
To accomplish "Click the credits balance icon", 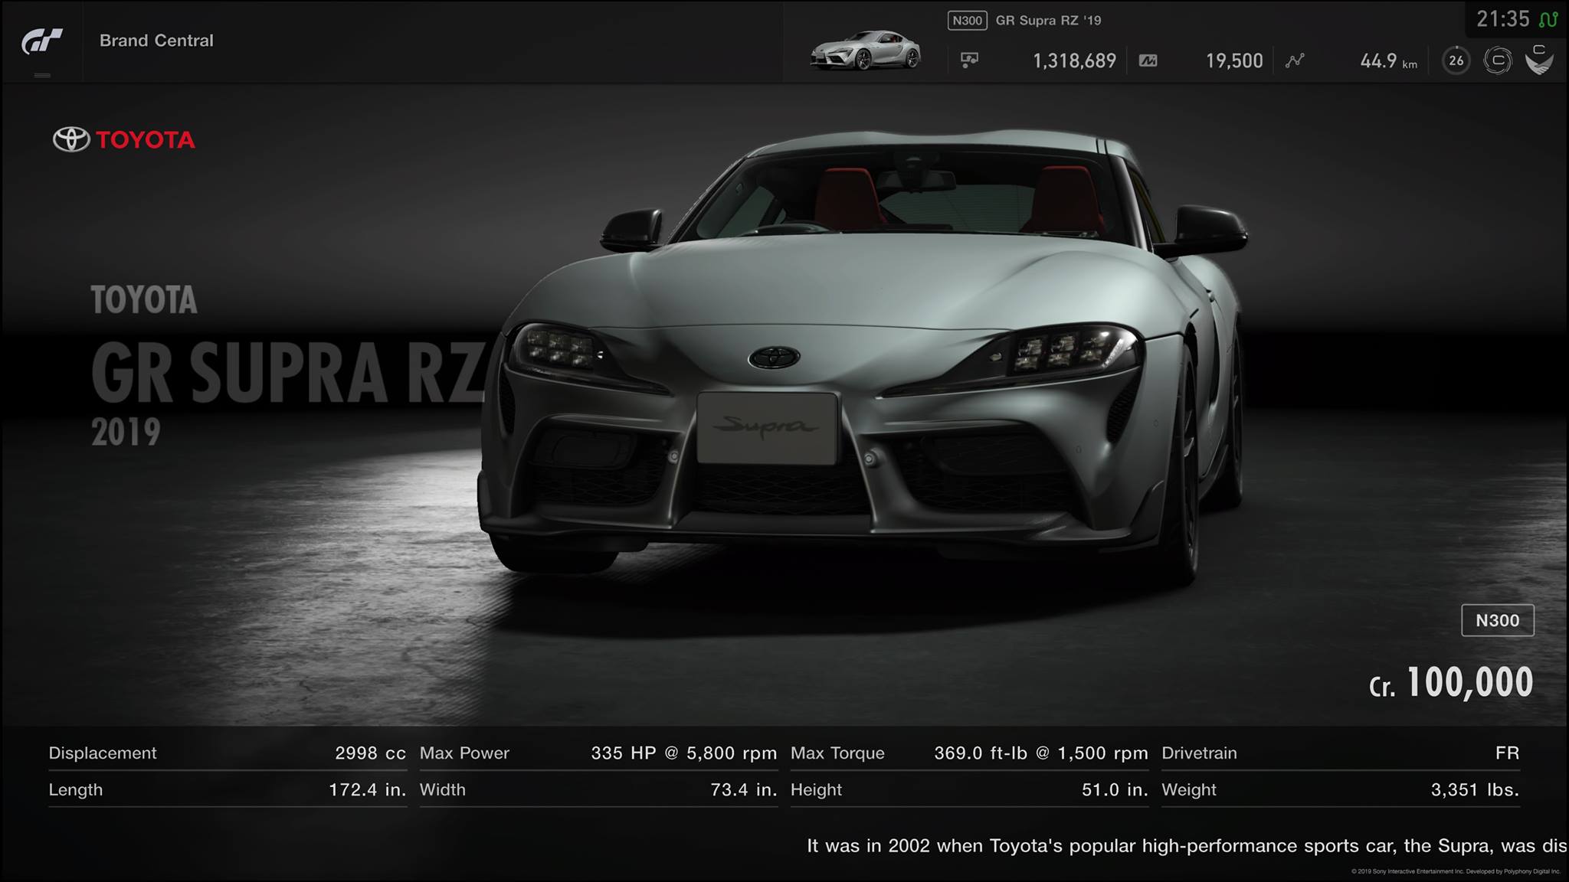I will click(x=969, y=60).
